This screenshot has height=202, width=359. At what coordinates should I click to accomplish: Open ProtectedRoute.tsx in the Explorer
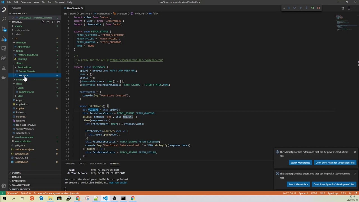(x=27, y=55)
